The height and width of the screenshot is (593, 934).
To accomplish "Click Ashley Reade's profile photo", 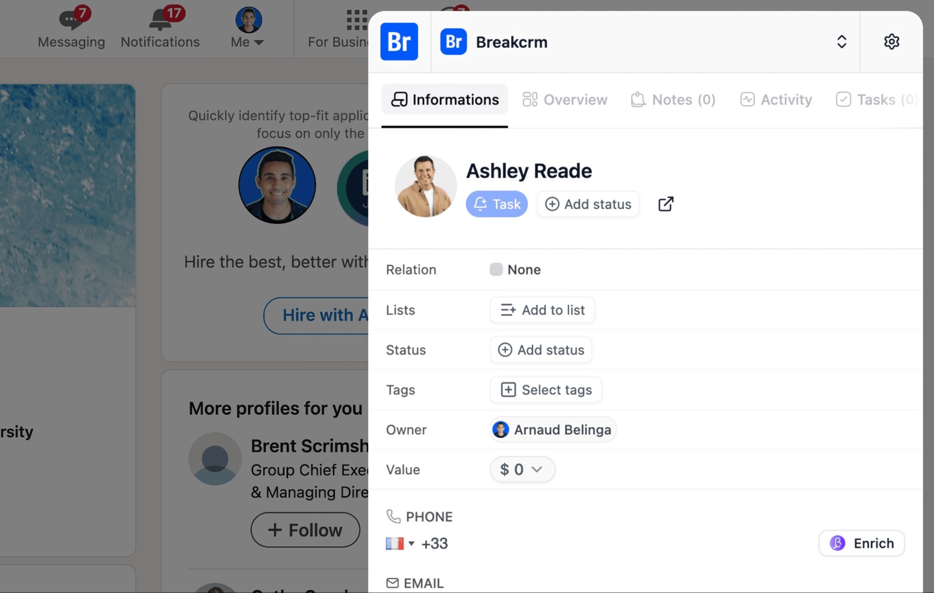I will [x=425, y=186].
